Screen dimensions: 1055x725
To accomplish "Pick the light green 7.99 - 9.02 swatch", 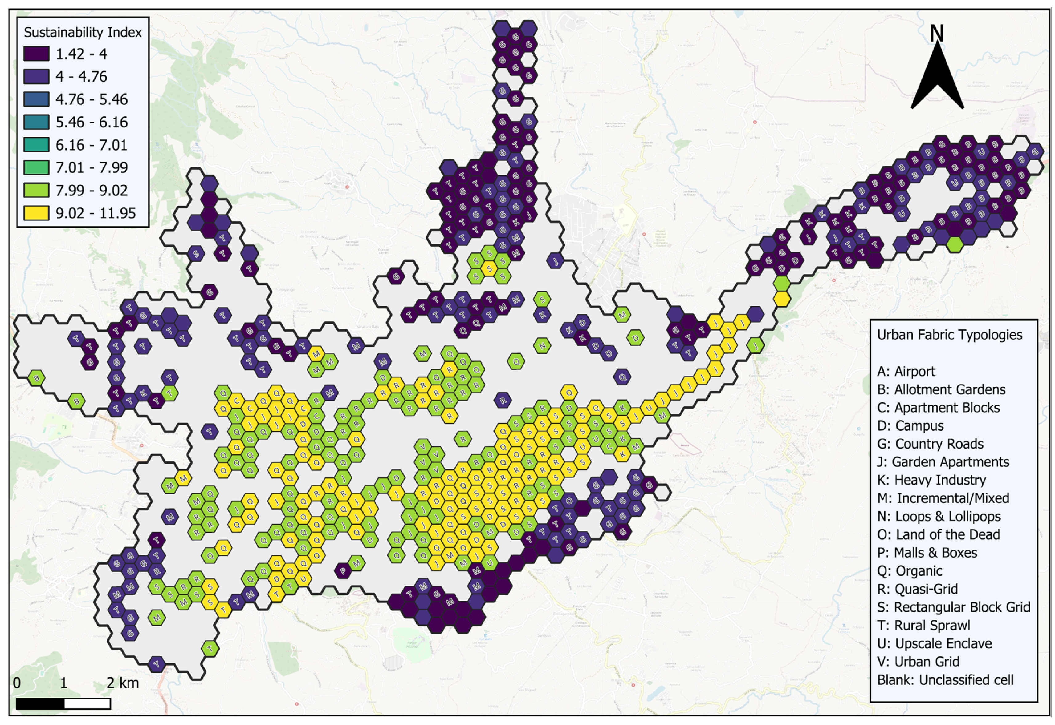I will (36, 190).
